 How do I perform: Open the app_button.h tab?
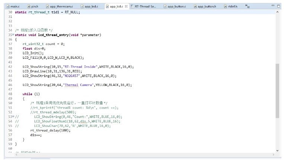click(x=205, y=7)
